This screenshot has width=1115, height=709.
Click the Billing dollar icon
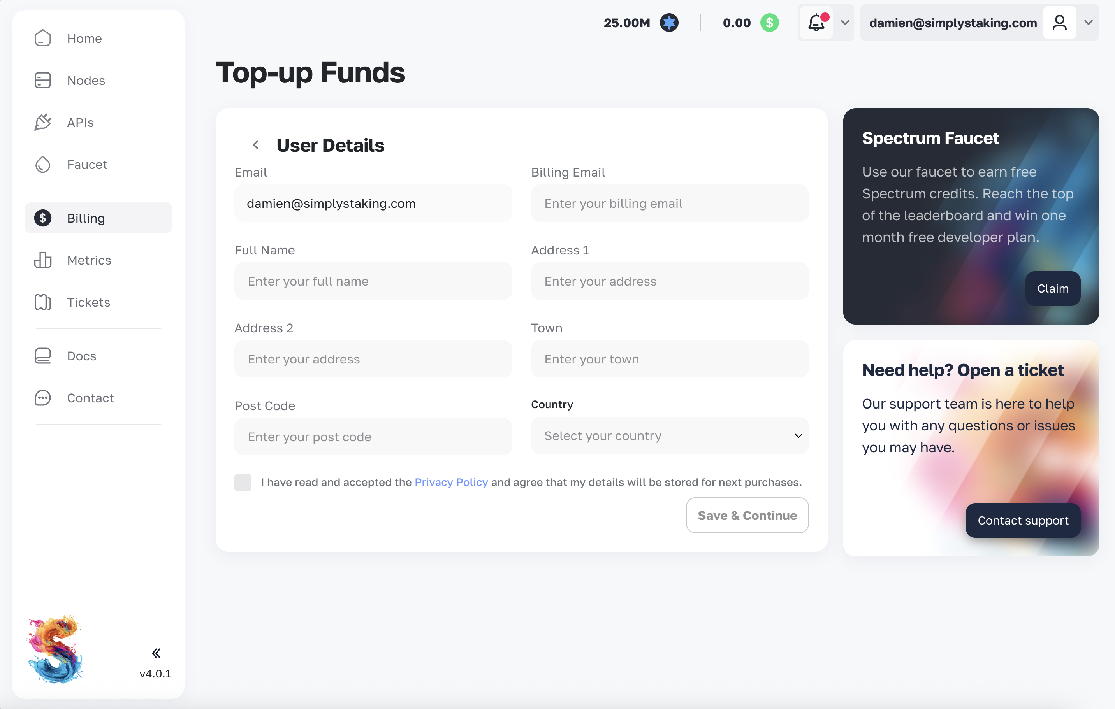tap(42, 218)
